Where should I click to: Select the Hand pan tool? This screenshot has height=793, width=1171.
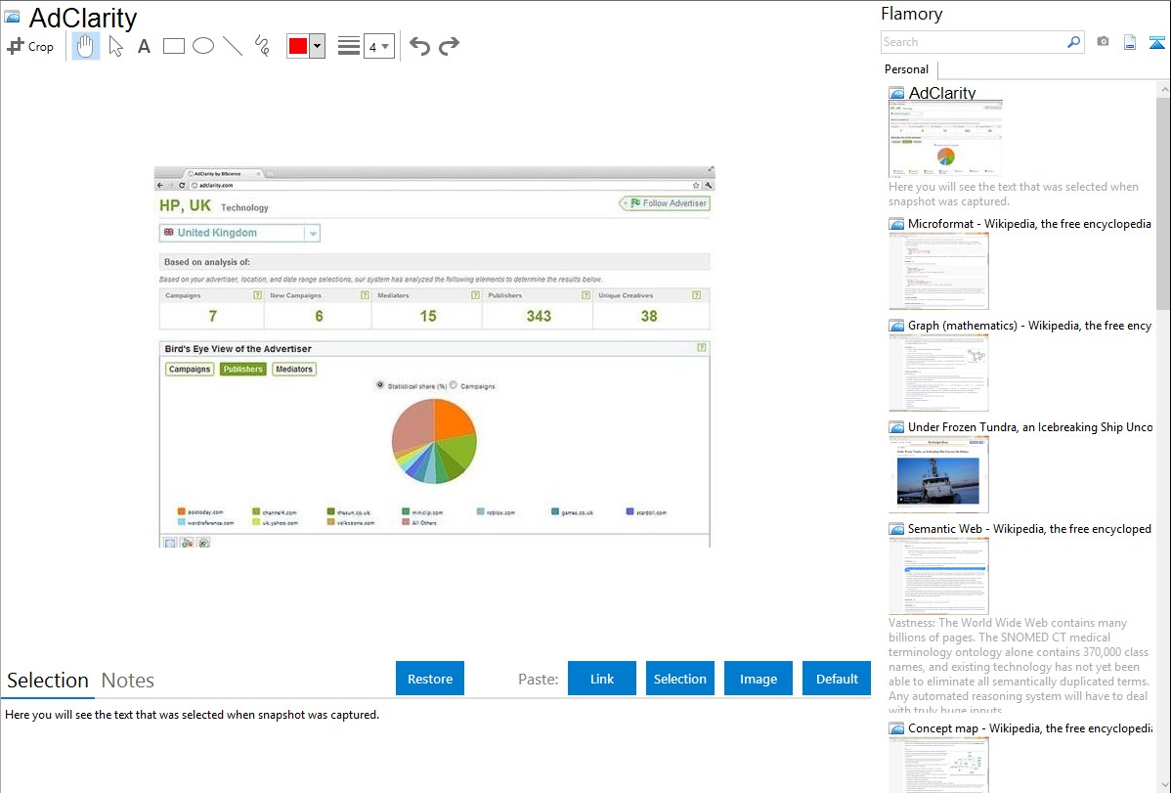click(85, 46)
